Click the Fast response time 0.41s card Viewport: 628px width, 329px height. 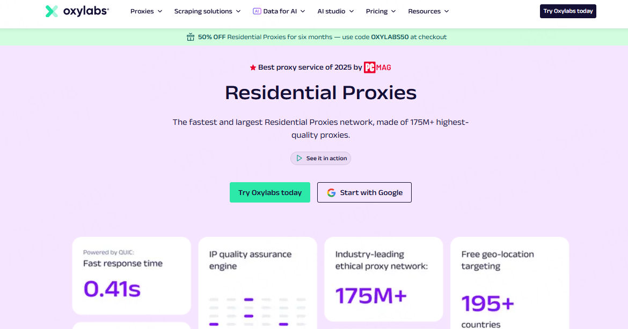pos(132,275)
